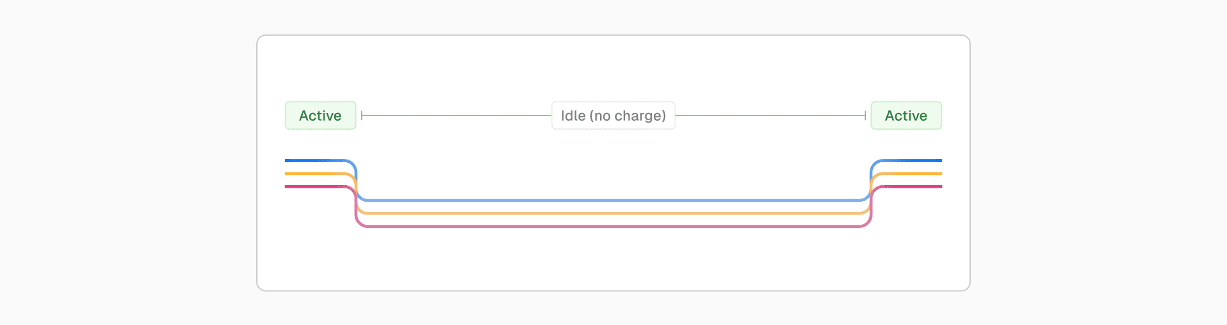Click the pink line in the idle section

pyautogui.click(x=613, y=226)
